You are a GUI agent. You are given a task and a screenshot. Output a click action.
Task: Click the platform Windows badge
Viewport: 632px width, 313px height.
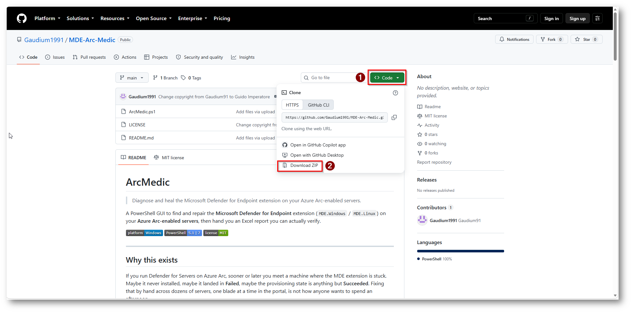coord(144,233)
